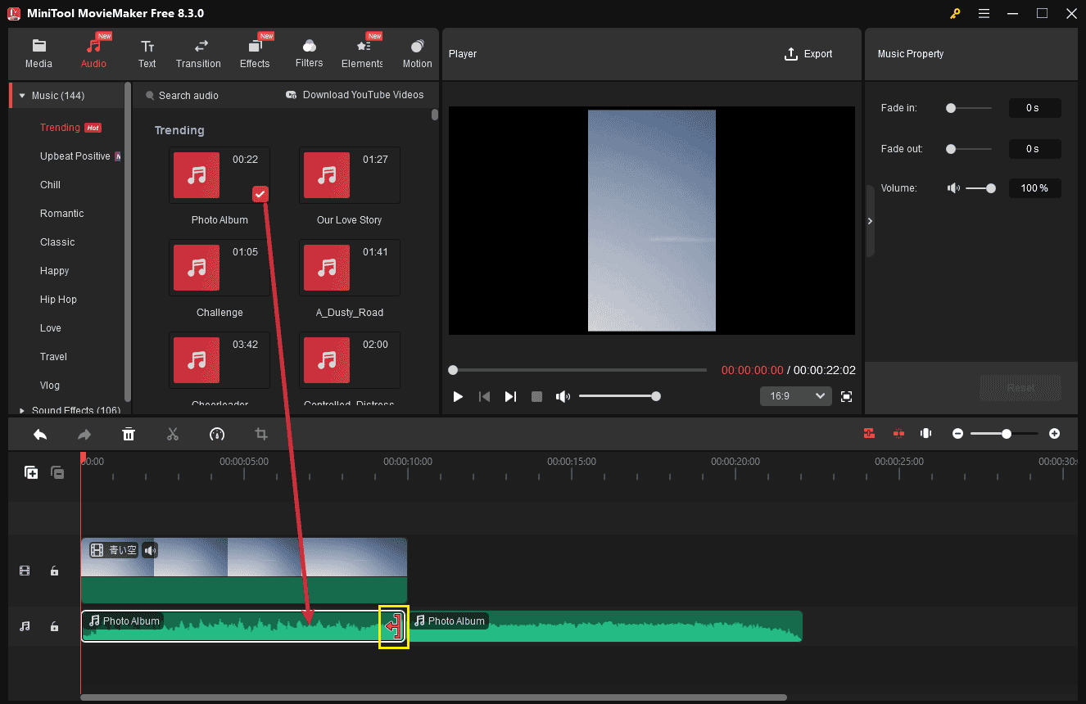This screenshot has height=704, width=1086.
Task: Lock the video track
Action: [55, 571]
